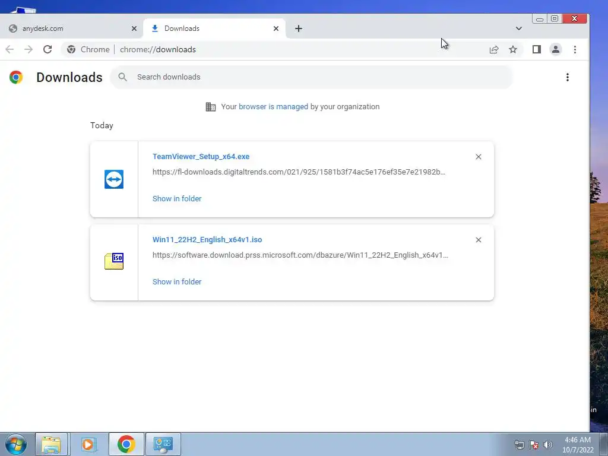Minimize the Chrome window
The height and width of the screenshot is (456, 608).
pos(540,18)
